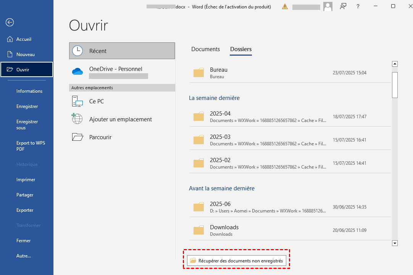Open the Bureau folder entry
Viewport: 413px width, 275px height.
click(219, 72)
